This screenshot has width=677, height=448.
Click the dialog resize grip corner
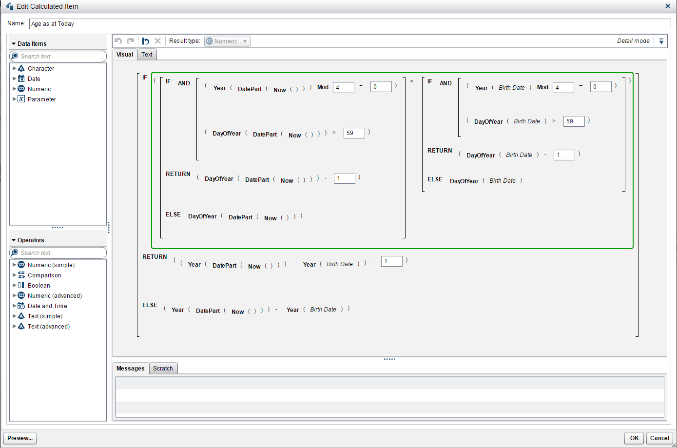click(674, 445)
